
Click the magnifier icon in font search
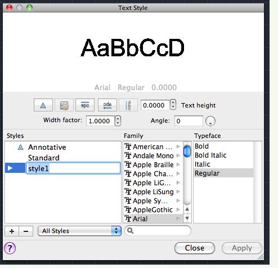tap(130, 231)
